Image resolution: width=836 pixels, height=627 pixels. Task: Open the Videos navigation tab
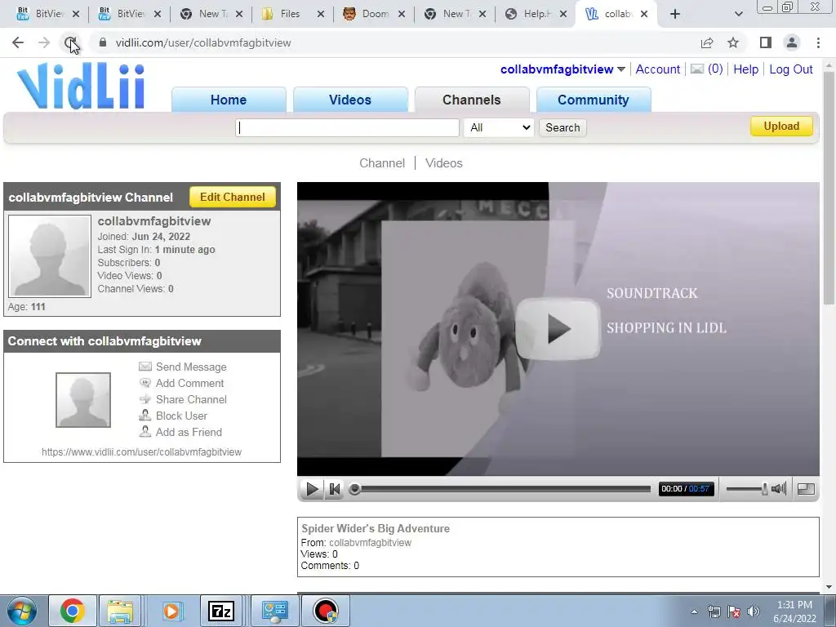click(349, 100)
